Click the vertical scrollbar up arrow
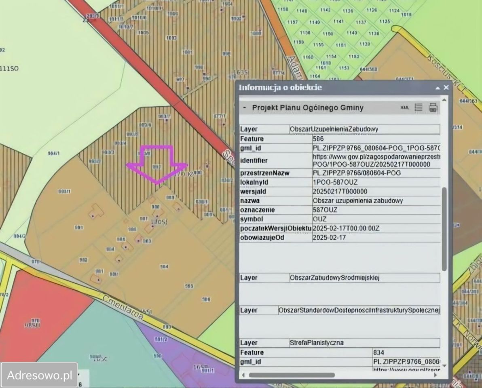Screen dimensions: 482x388 point(444,99)
